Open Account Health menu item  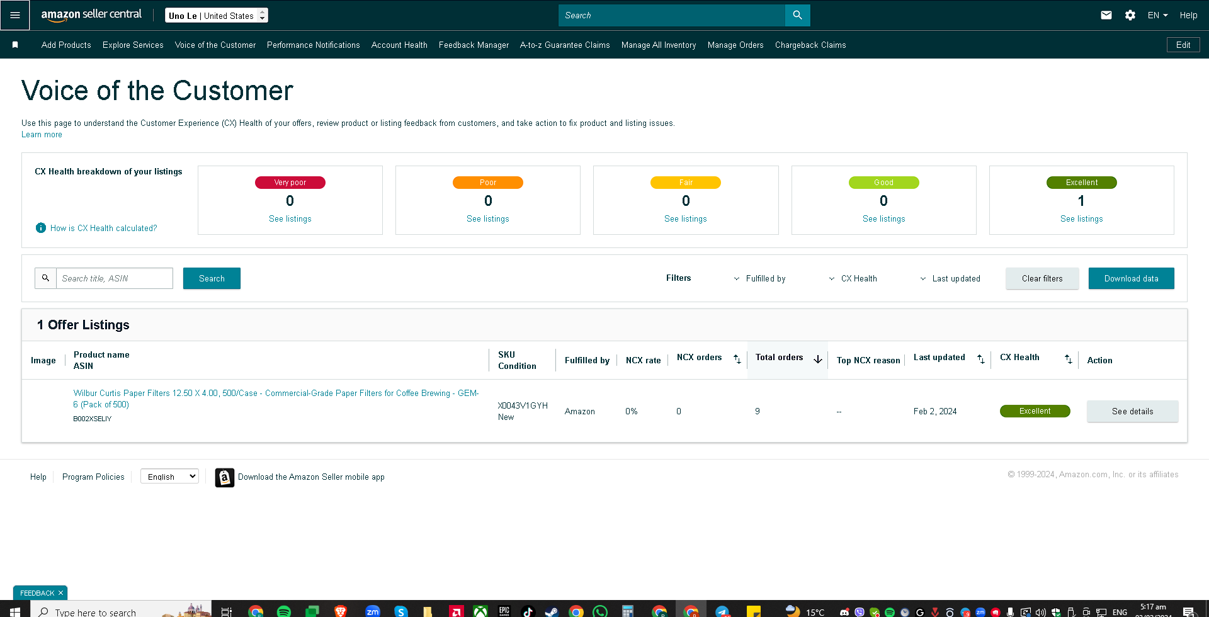click(399, 45)
